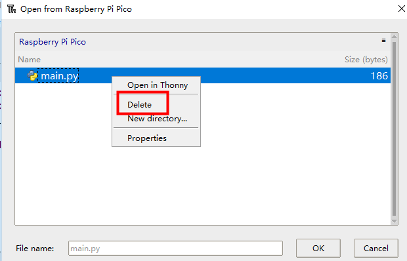Viewport: 407px width, 261px height.
Task: Open Properties from the context menu
Action: point(147,138)
